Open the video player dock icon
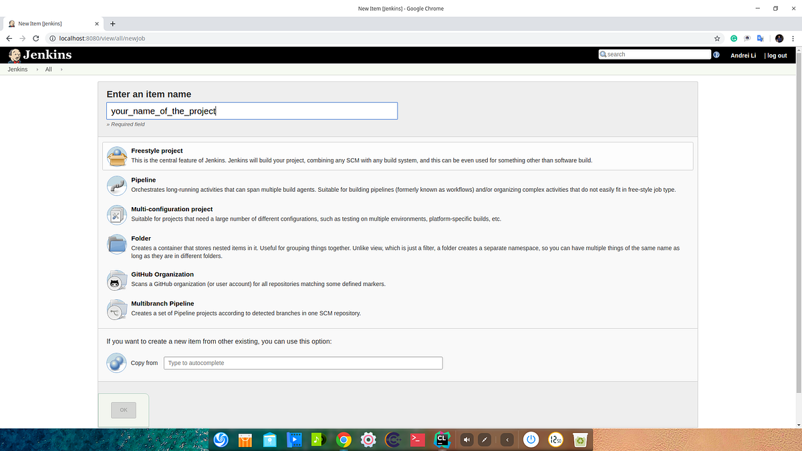The image size is (802, 451). click(295, 440)
